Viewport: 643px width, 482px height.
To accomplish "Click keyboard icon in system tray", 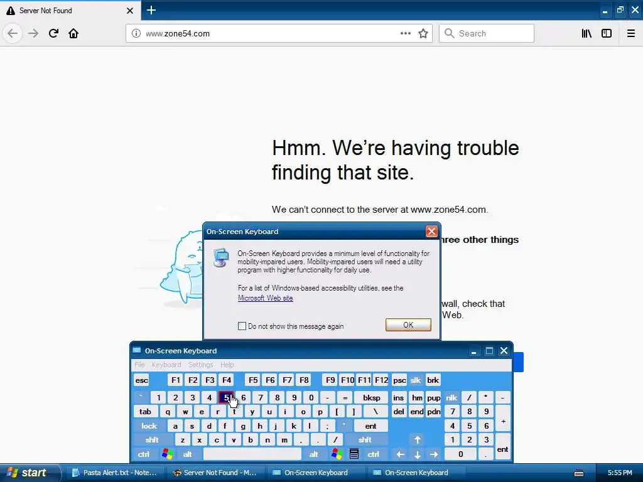I will point(578,473).
